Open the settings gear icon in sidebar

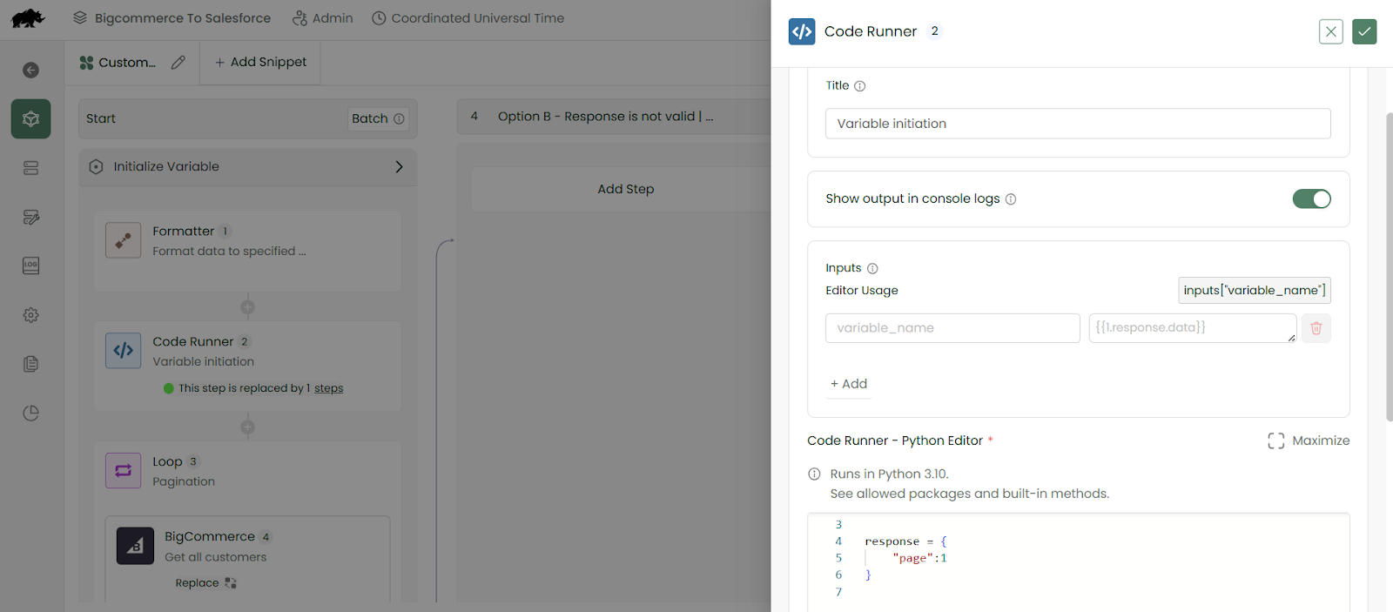pyautogui.click(x=30, y=315)
